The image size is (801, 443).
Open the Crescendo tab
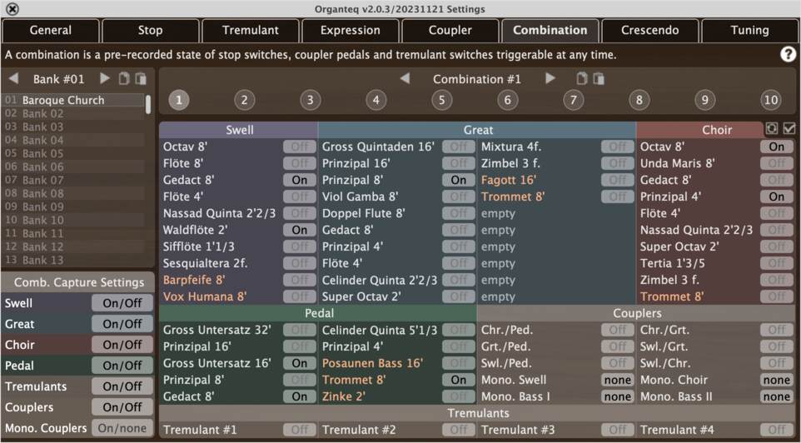coord(649,31)
